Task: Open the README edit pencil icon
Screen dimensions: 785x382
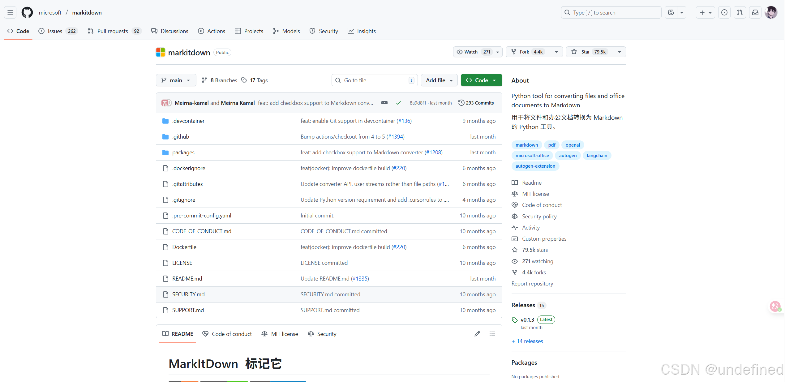Action: pos(477,334)
